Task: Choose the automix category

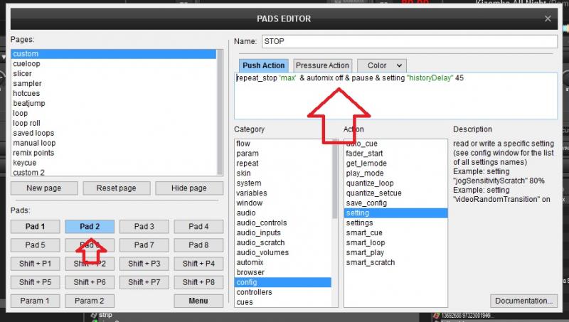Action: pyautogui.click(x=250, y=262)
